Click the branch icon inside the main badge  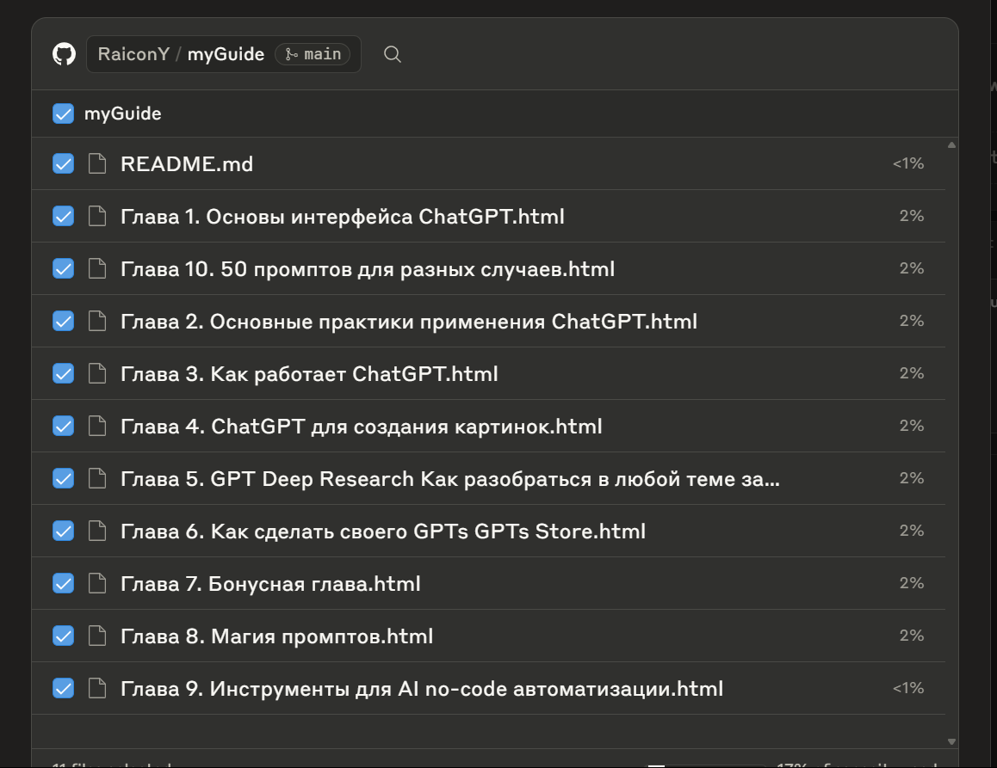290,53
